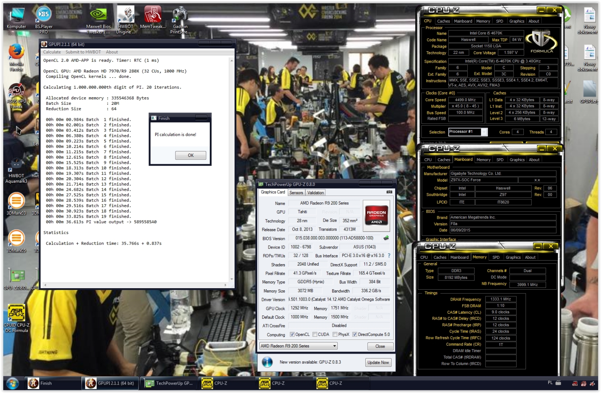601x393 pixels.
Task: Open Caches tab in top CPU-Z window
Action: coord(443,21)
